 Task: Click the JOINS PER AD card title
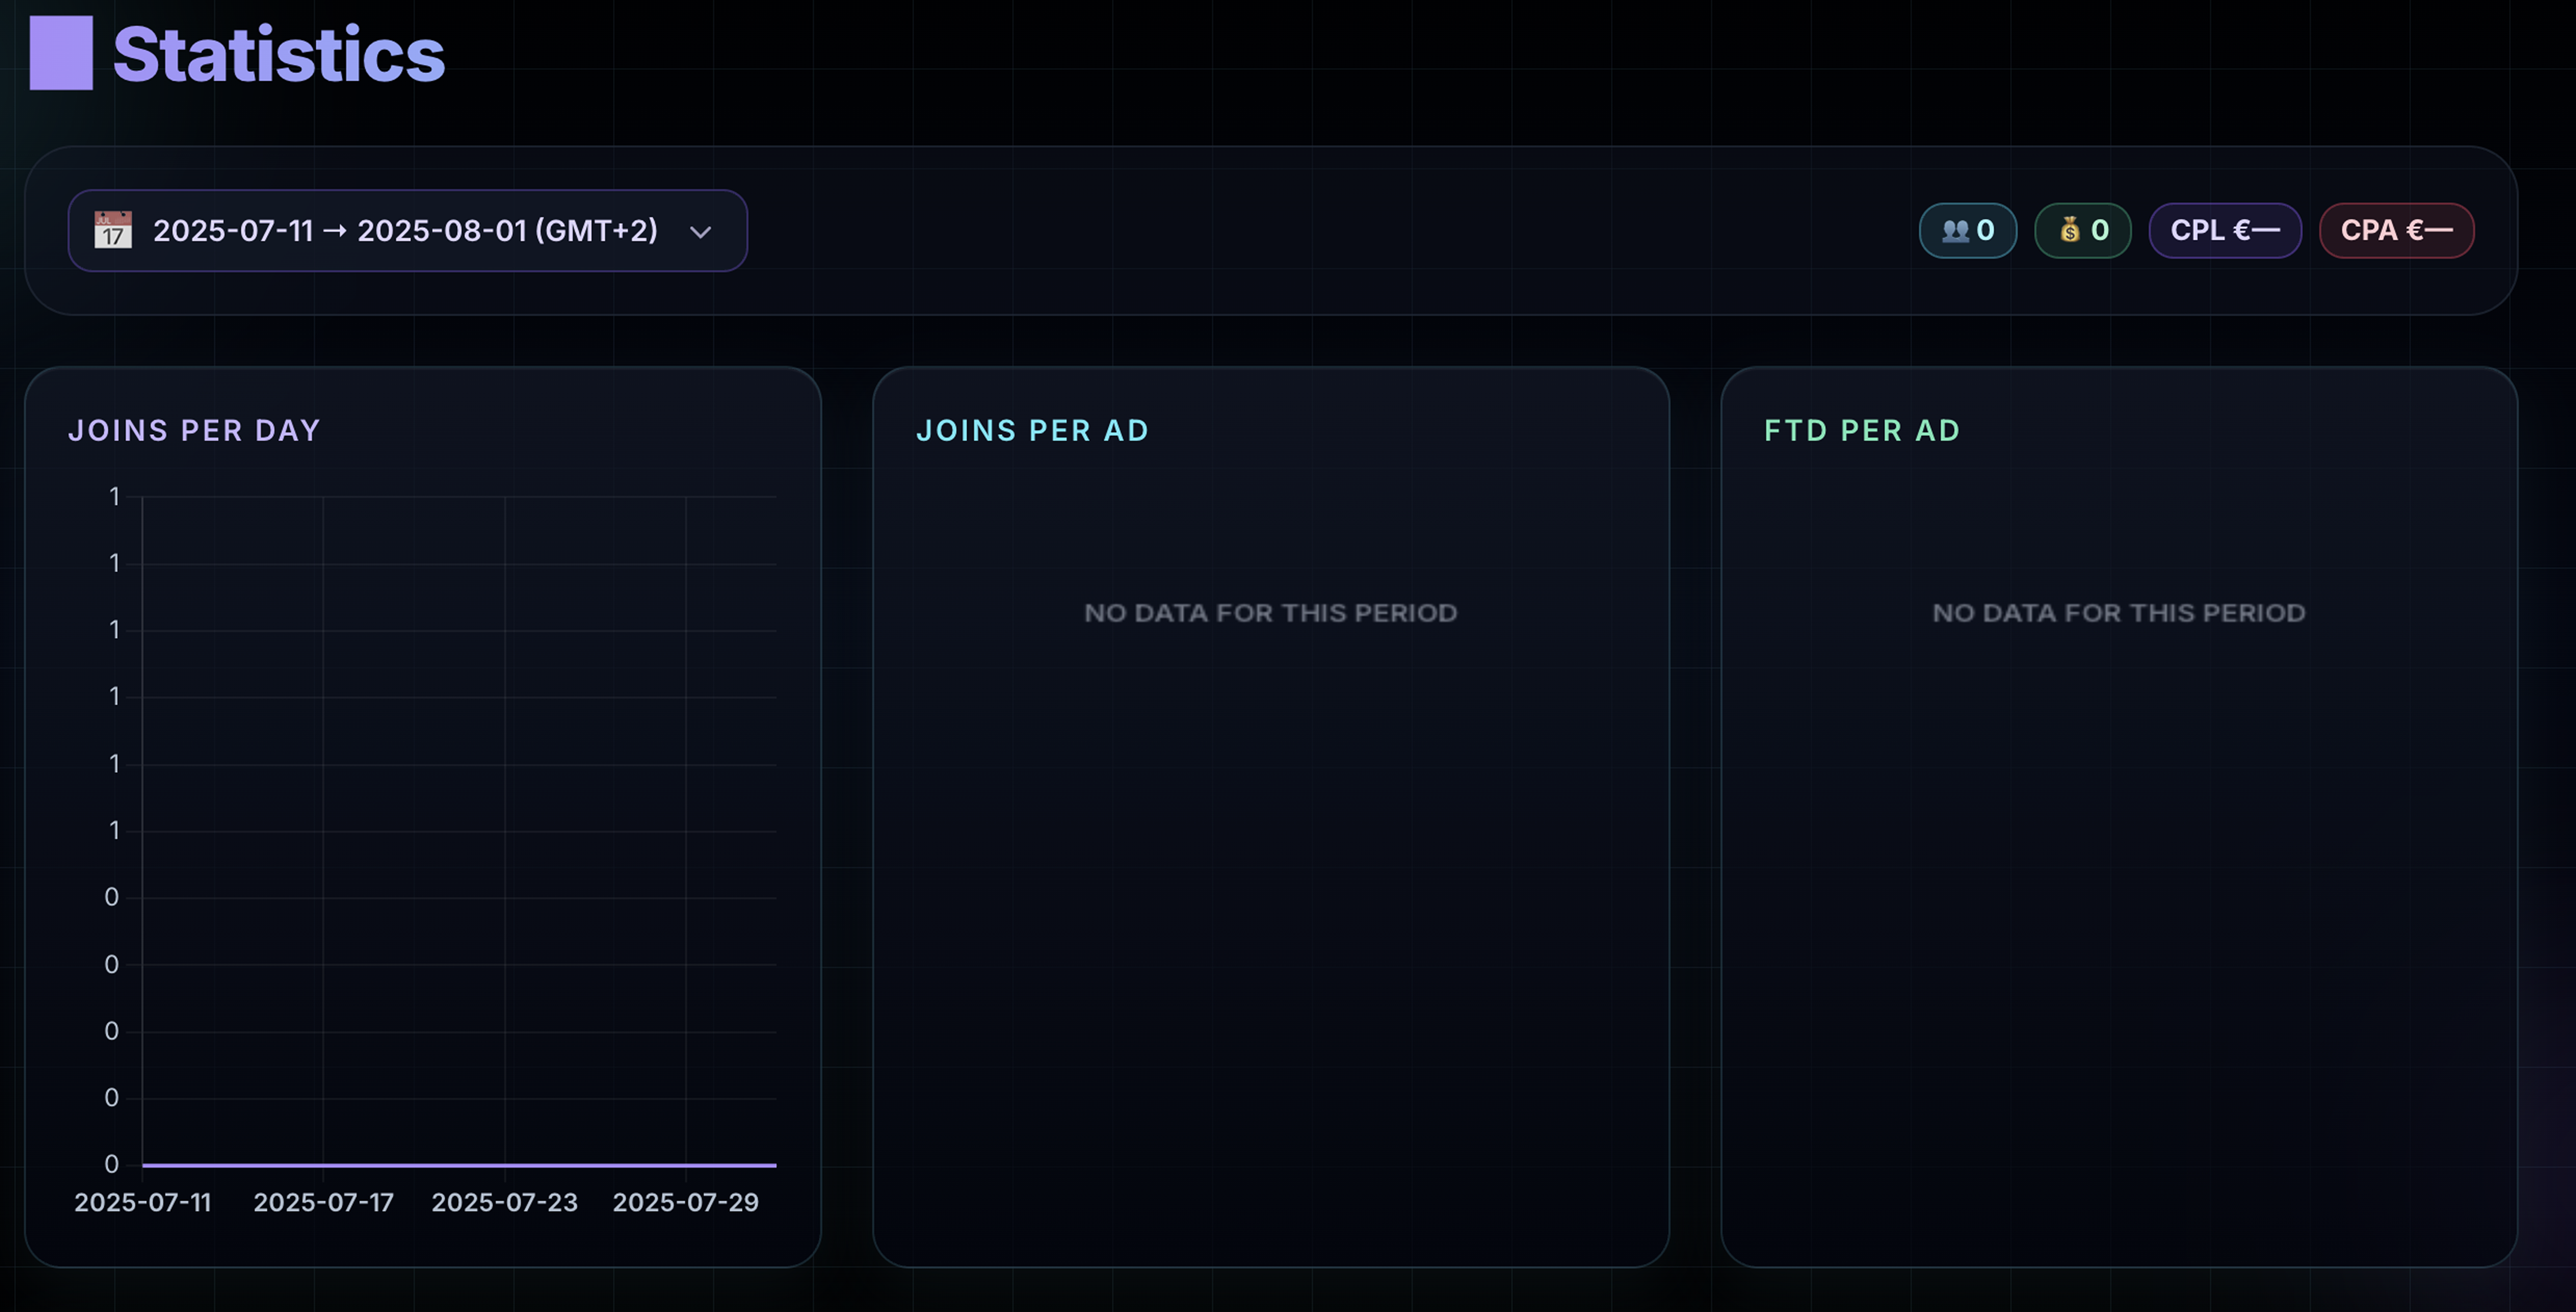[x=1033, y=431]
